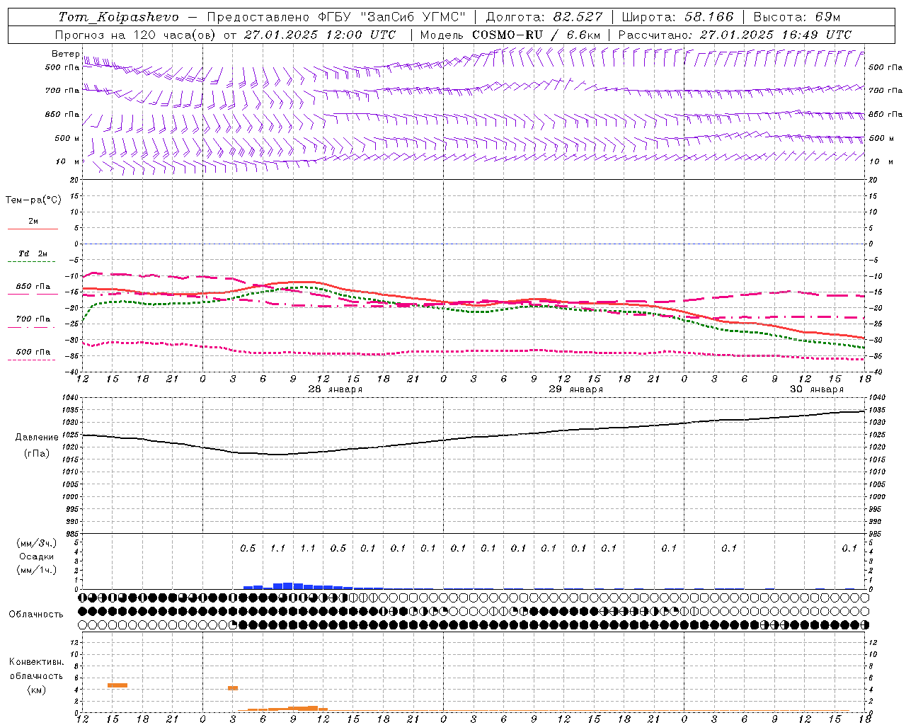The height and width of the screenshot is (725, 906).
Task: Click the small orange convective bar at 4 km
Action: pyautogui.click(x=233, y=688)
